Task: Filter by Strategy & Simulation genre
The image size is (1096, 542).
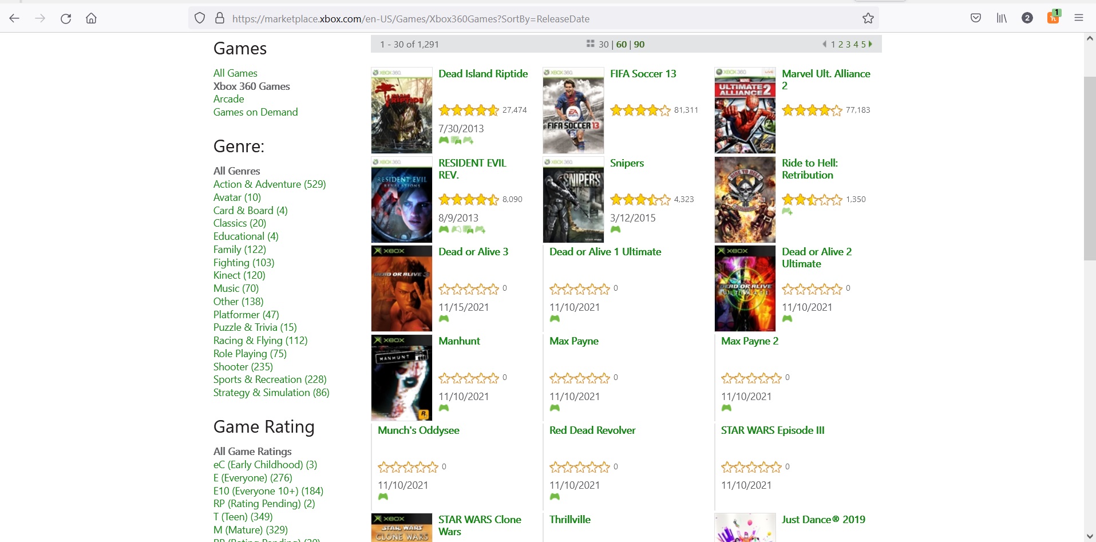Action: 271,393
